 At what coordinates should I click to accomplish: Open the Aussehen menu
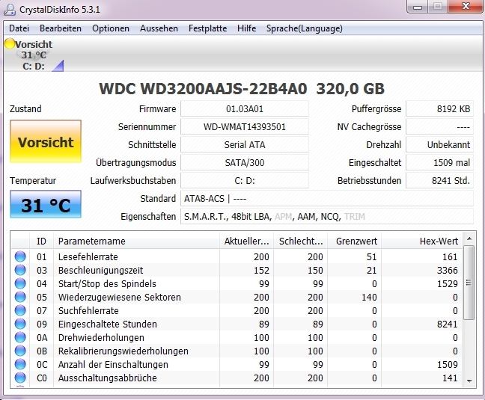point(159,28)
